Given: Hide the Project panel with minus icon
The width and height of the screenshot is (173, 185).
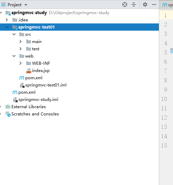Looking at the screenshot, I should (x=154, y=4).
